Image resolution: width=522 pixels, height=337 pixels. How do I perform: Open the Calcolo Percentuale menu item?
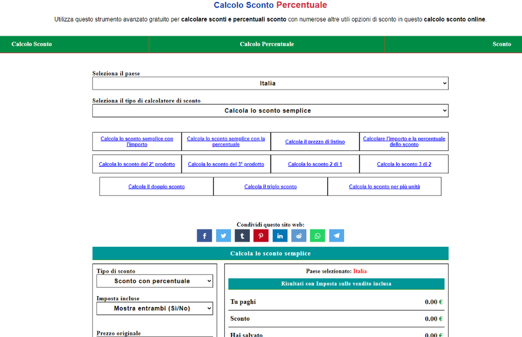point(267,44)
